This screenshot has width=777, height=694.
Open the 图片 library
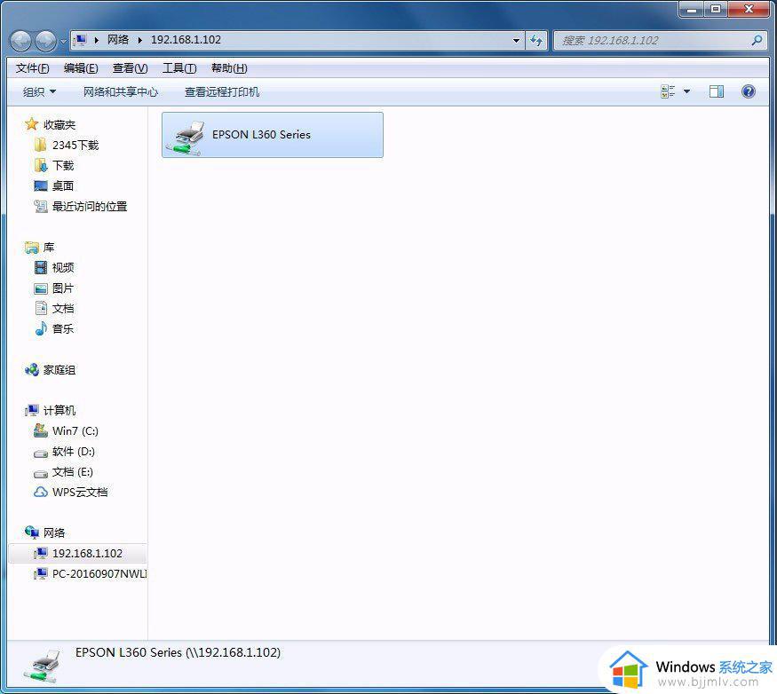tap(63, 288)
